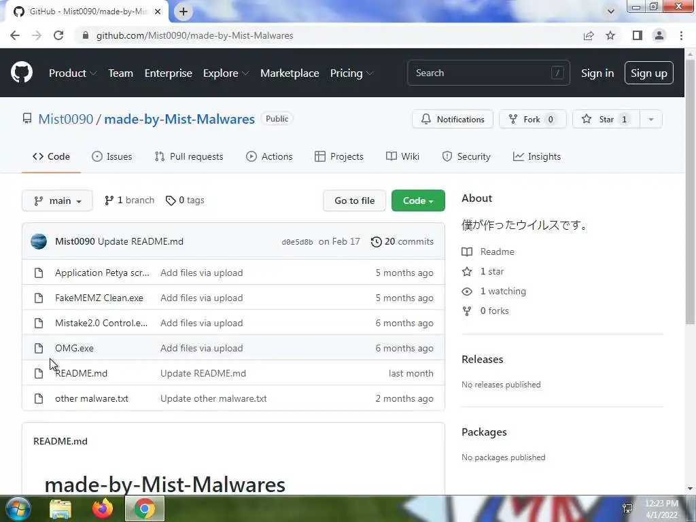Open the star lists dropdown arrow
The width and height of the screenshot is (696, 522).
[650, 119]
